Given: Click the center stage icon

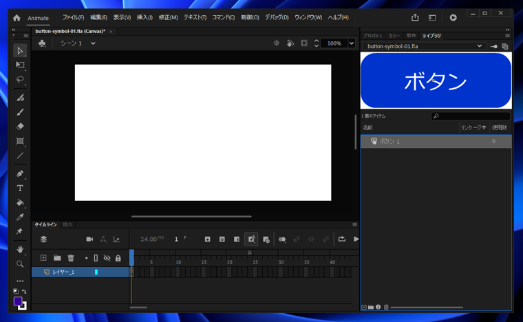Looking at the screenshot, I should (276, 43).
